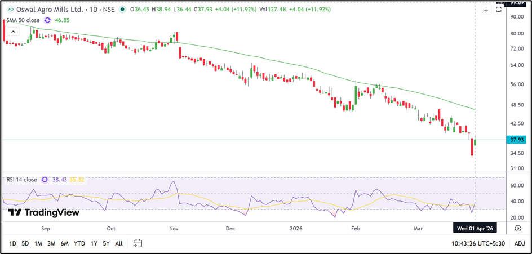The width and height of the screenshot is (532, 254).
Task: Select the YTD time range
Action: pos(79,243)
